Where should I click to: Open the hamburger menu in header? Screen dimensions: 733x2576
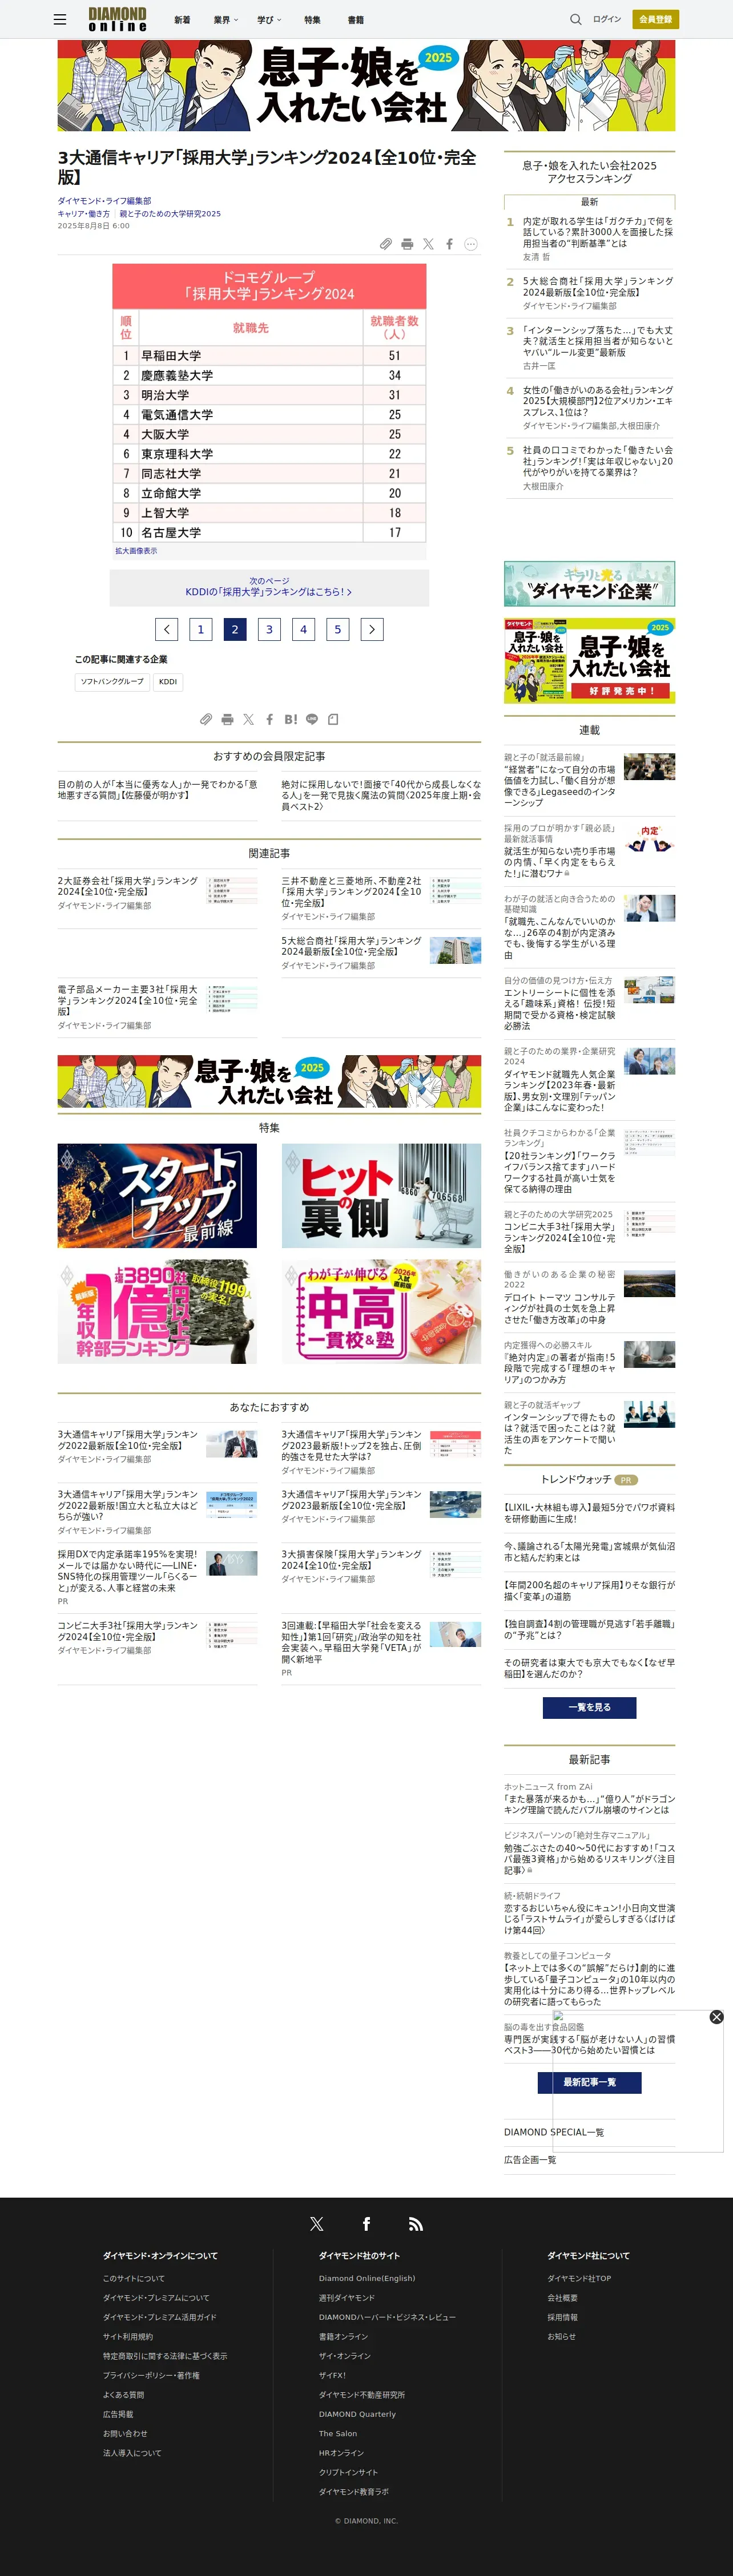click(x=60, y=19)
